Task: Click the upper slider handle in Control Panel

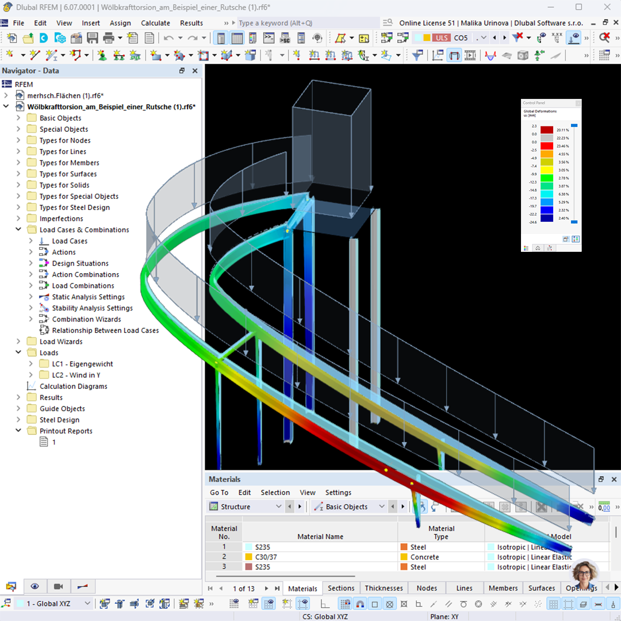Action: point(574,125)
